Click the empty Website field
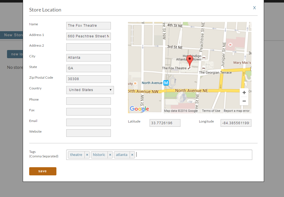284x197 pixels. 88,133
